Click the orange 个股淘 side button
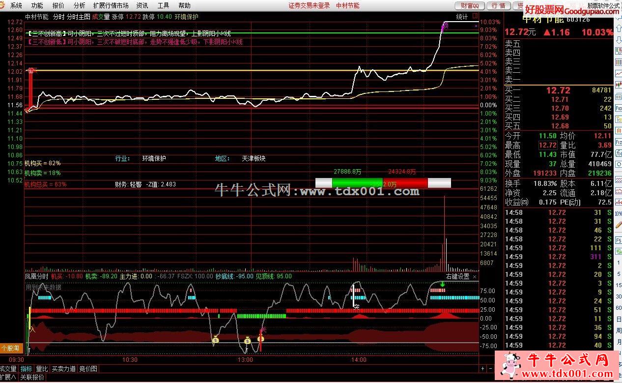This screenshot has width=622, height=383. pyautogui.click(x=11, y=348)
